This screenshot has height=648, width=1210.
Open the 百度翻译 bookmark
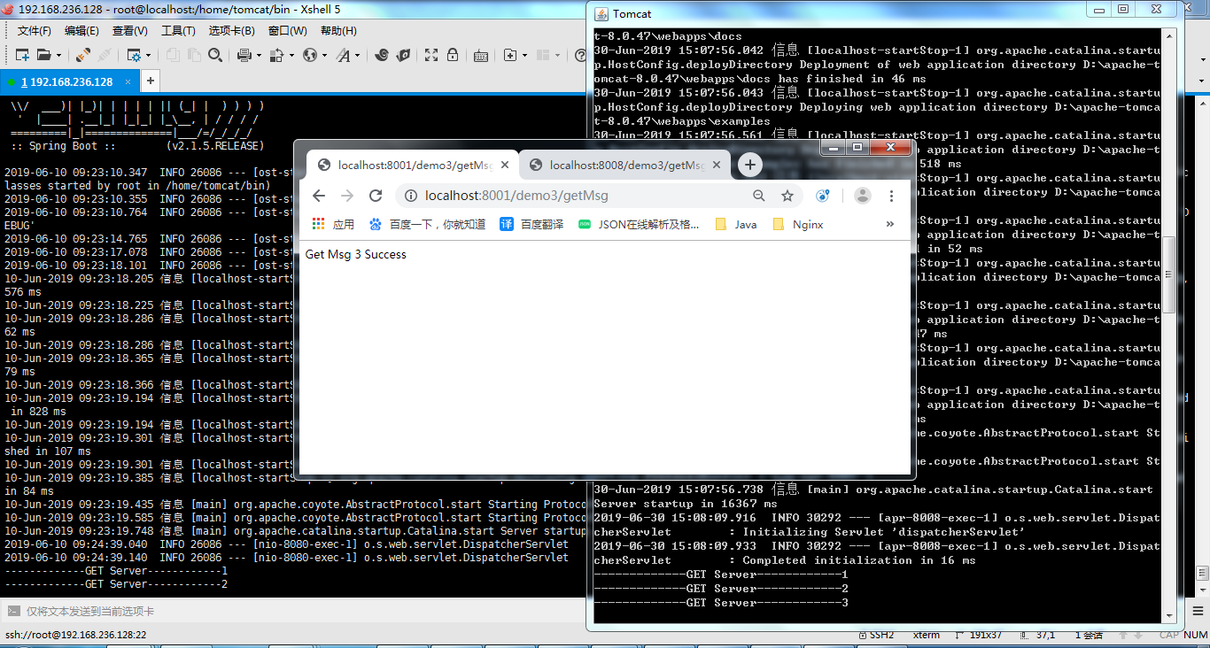(x=531, y=224)
